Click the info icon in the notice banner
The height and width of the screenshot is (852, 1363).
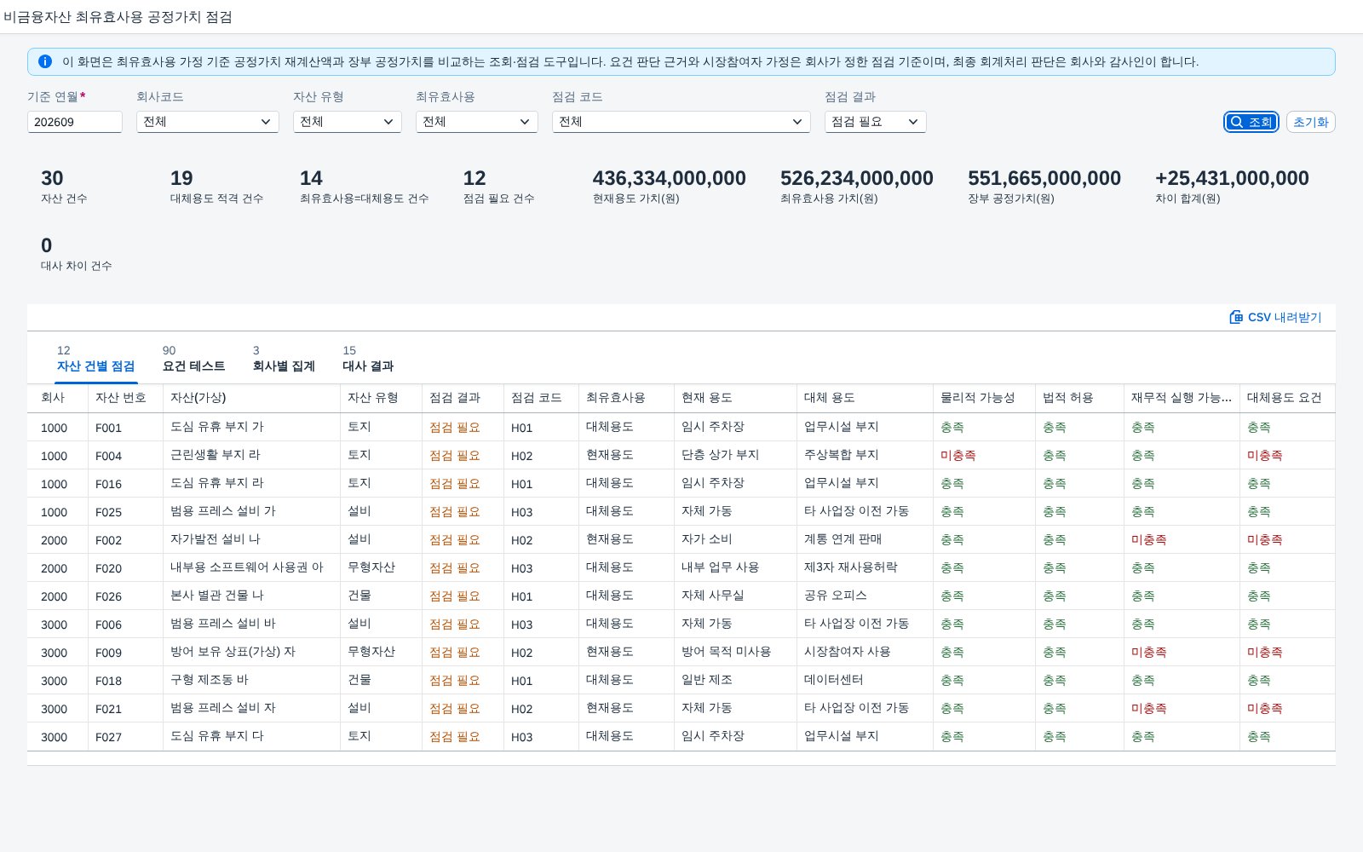[x=45, y=61]
